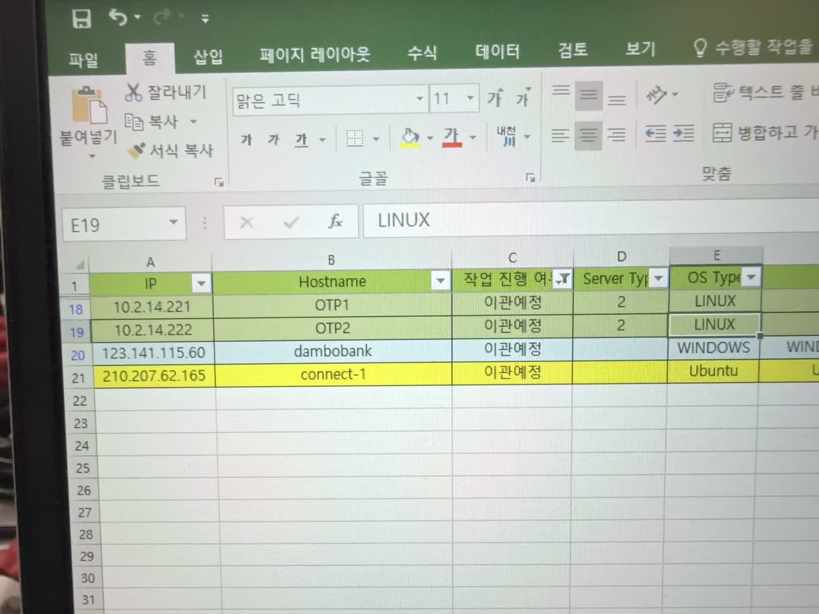Toggle underline formatting button

point(301,139)
